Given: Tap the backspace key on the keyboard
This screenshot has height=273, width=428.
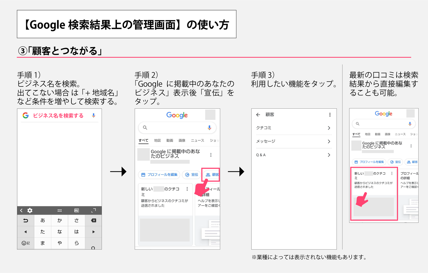Looking at the screenshot, I should (93, 221).
